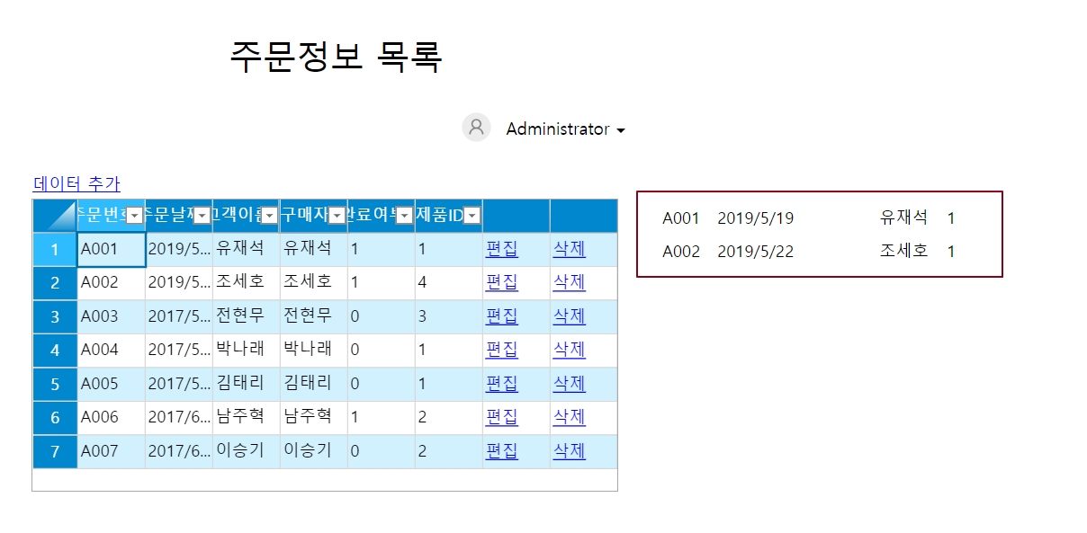Expand the 고객이름 column filter arrow
1087x533 pixels.
point(269,216)
